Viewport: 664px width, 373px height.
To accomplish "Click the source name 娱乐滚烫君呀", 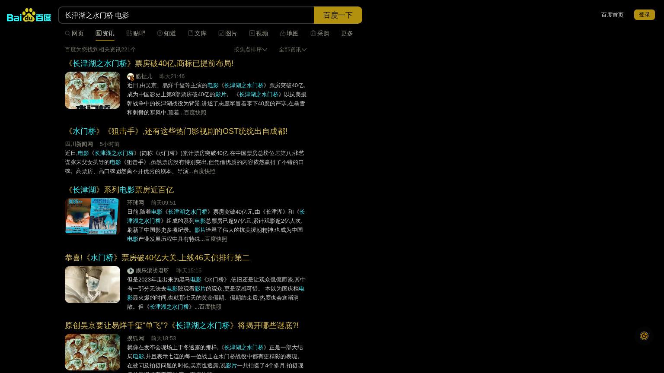I will click(x=153, y=271).
